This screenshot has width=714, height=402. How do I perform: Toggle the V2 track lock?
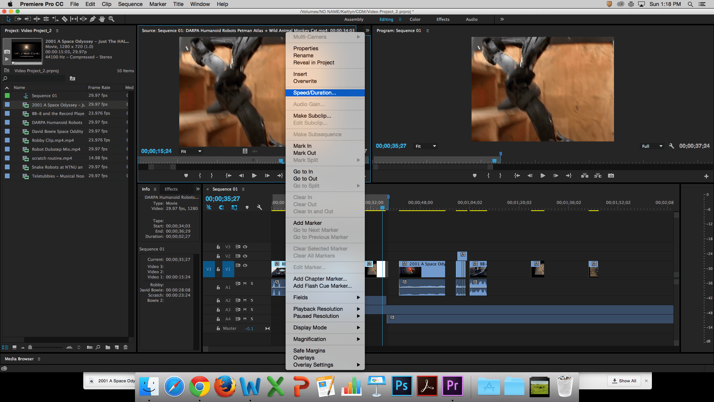pyautogui.click(x=218, y=256)
